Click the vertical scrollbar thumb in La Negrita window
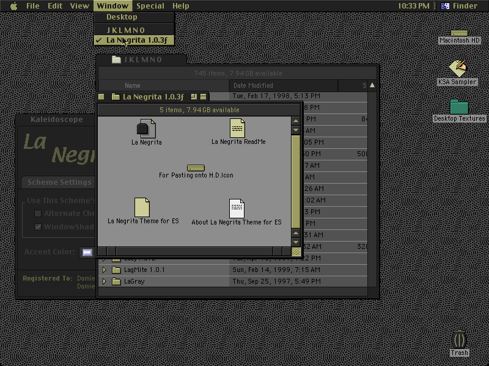The height and width of the screenshot is (366, 489). click(296, 181)
